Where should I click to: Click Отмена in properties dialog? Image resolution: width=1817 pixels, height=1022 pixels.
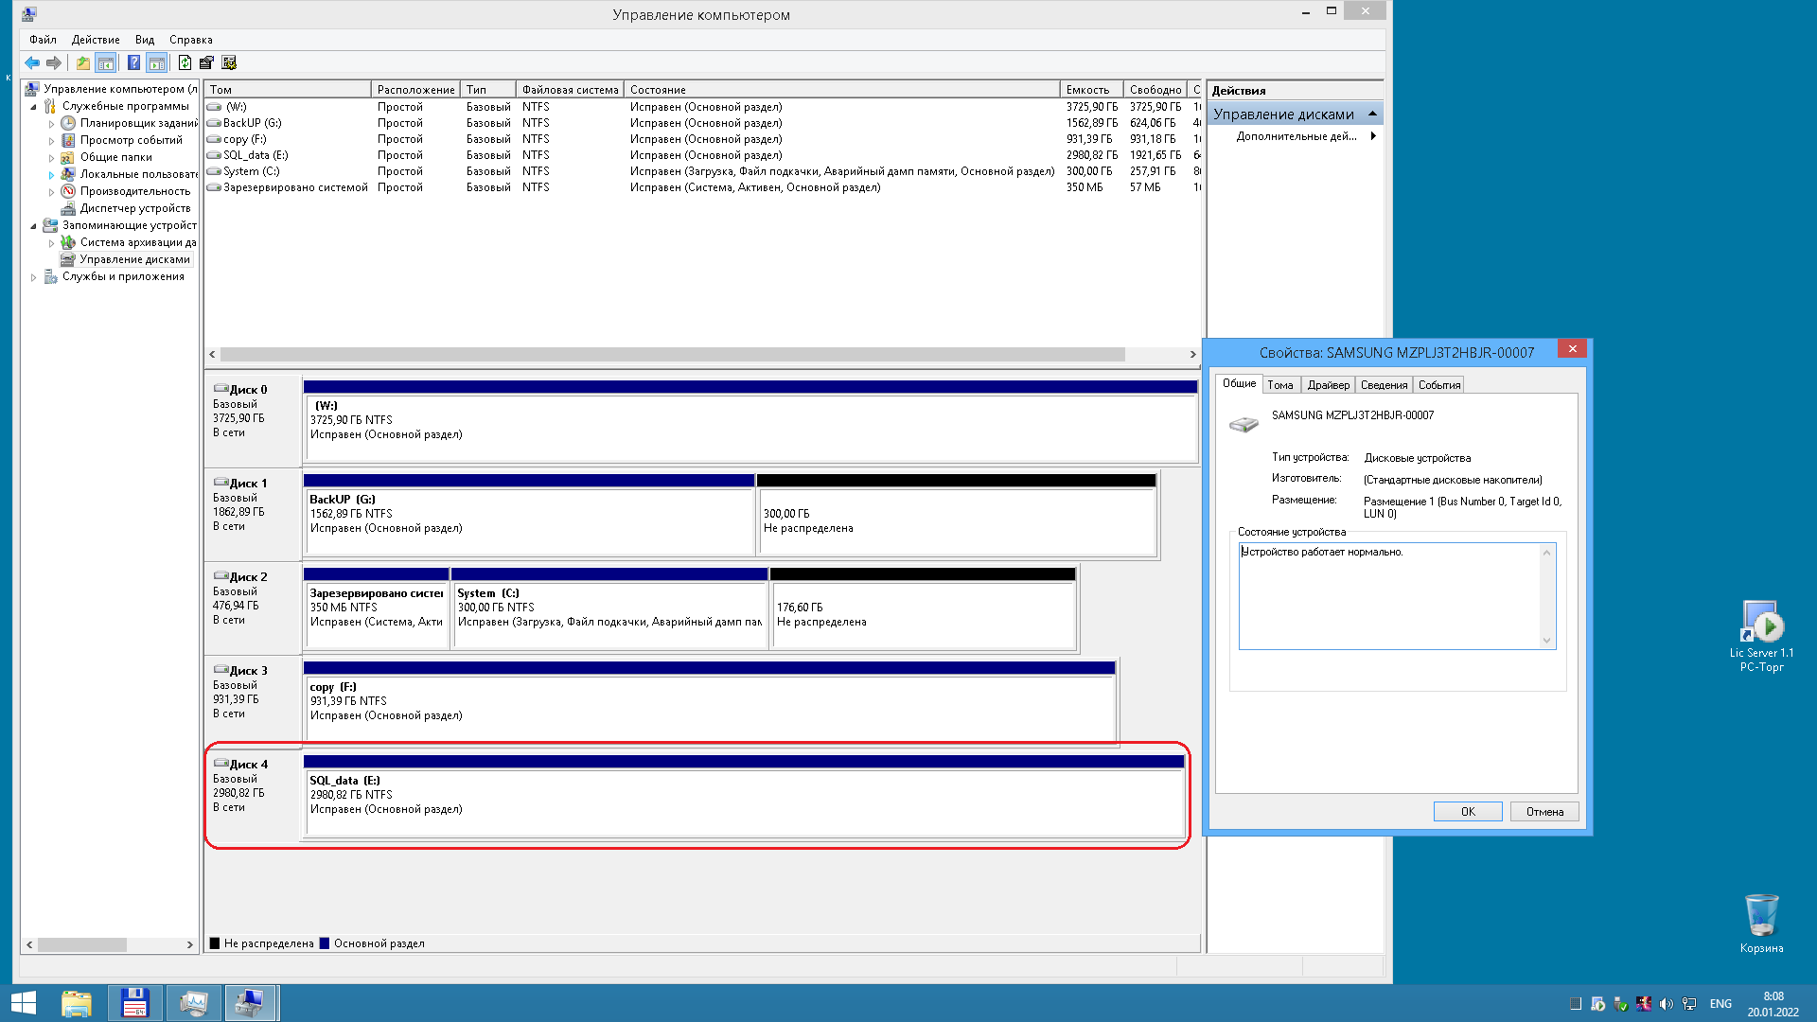coord(1544,812)
